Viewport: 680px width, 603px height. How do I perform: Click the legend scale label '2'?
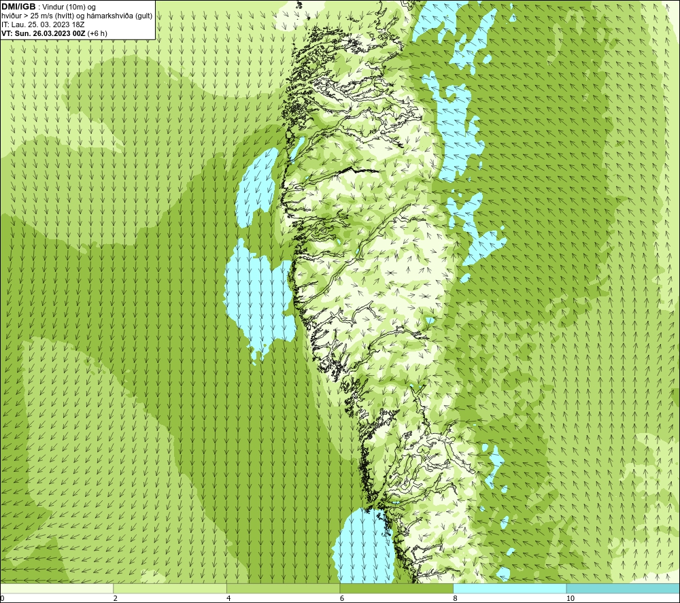(x=116, y=598)
